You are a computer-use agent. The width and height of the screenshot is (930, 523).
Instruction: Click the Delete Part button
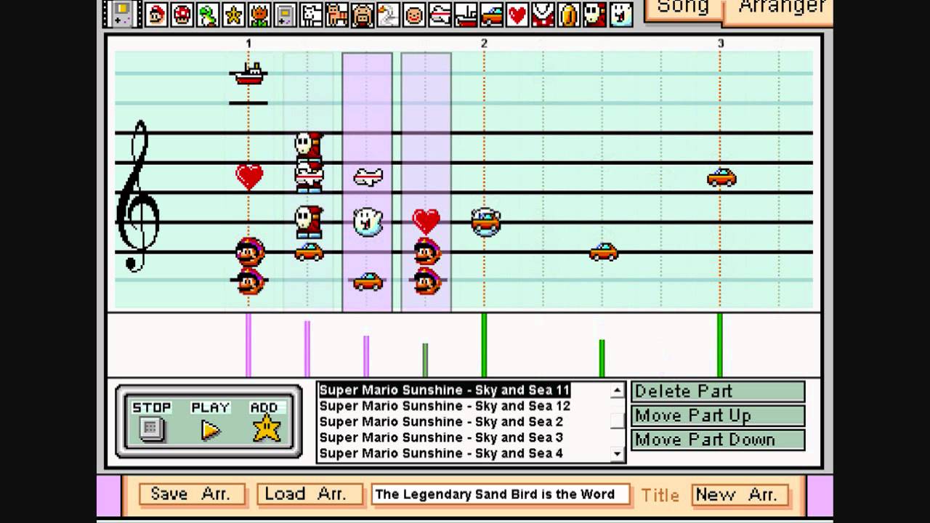tap(718, 392)
